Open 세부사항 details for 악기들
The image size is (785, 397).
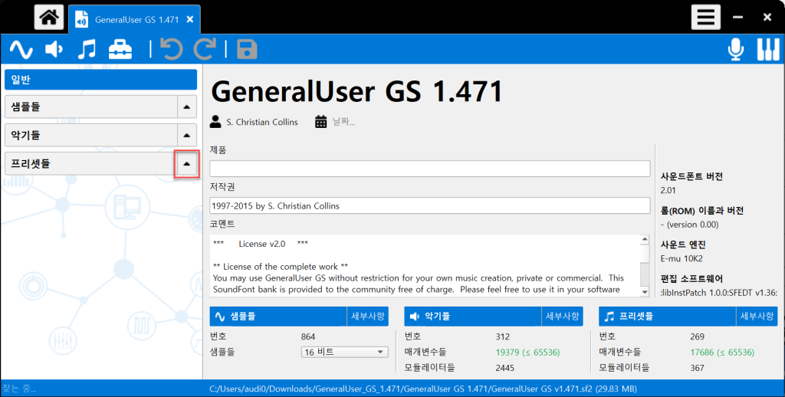[562, 317]
